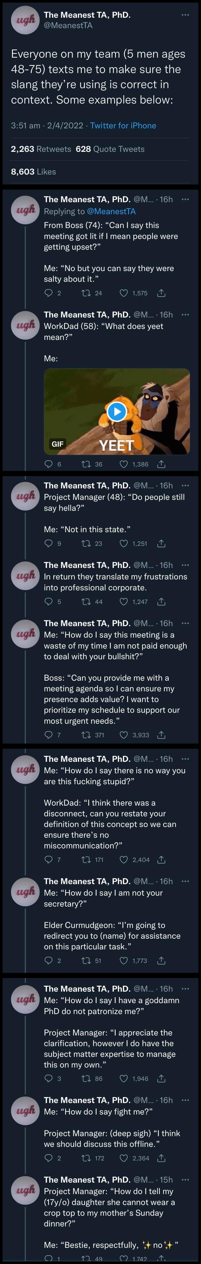Screen dimensions: 201x1264
Task: Share the "professional corporate" tweet
Action: pyautogui.click(x=161, y=601)
